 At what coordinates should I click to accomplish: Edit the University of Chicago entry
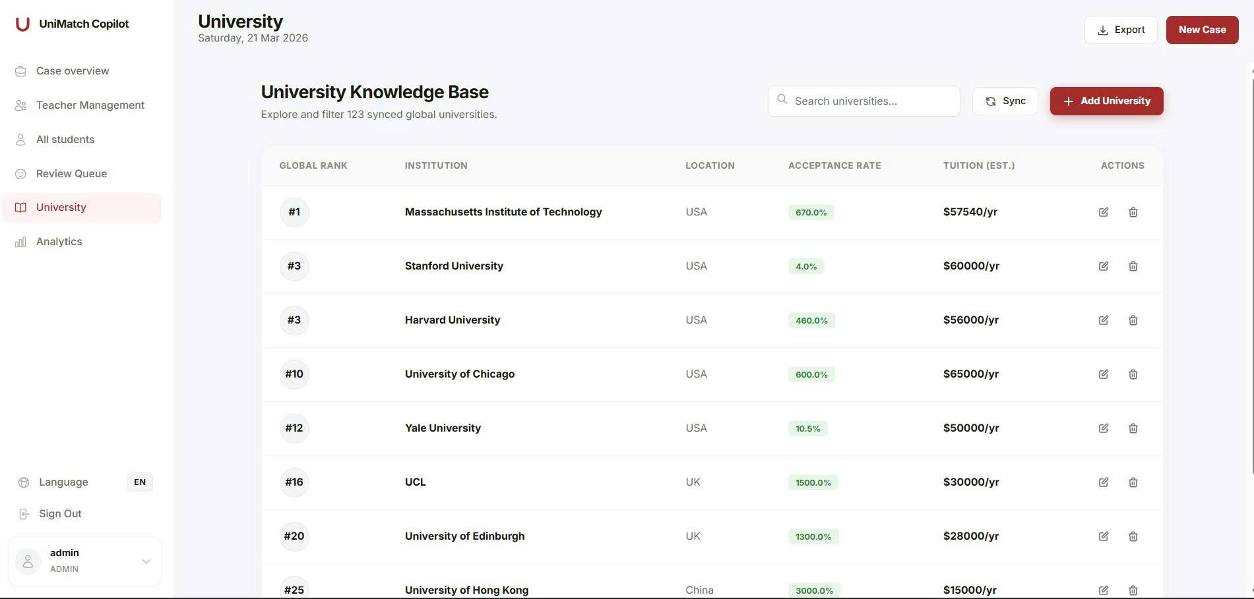click(x=1104, y=374)
